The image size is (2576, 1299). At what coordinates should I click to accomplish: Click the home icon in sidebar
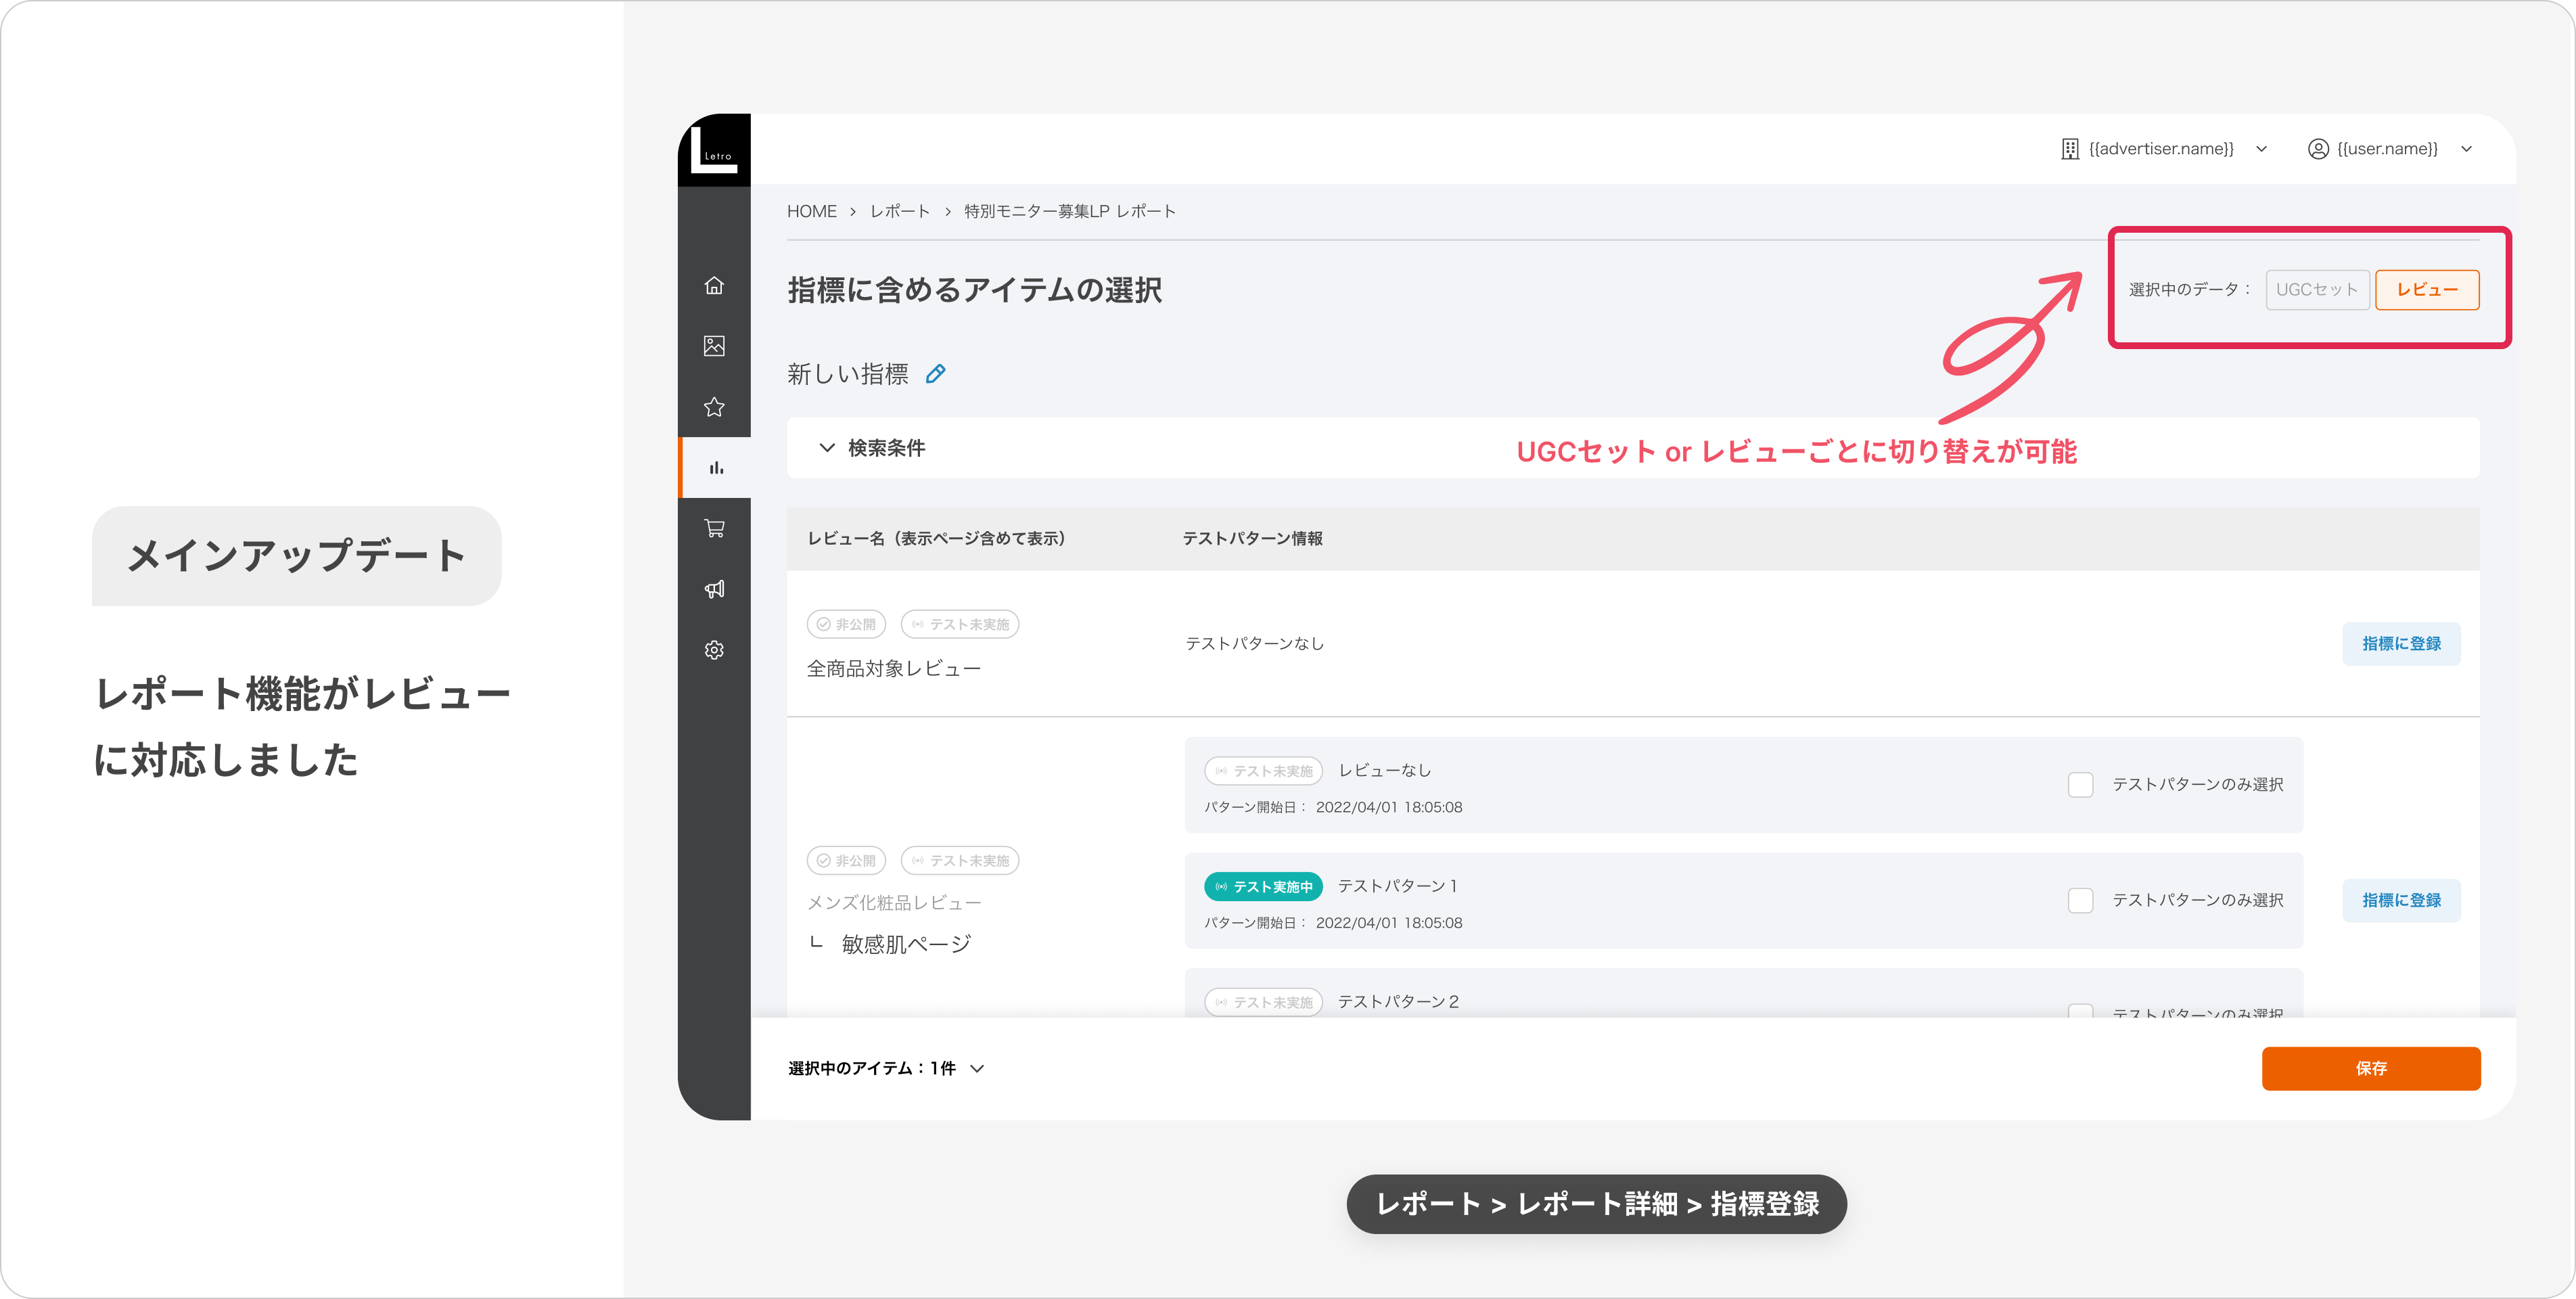click(x=714, y=286)
